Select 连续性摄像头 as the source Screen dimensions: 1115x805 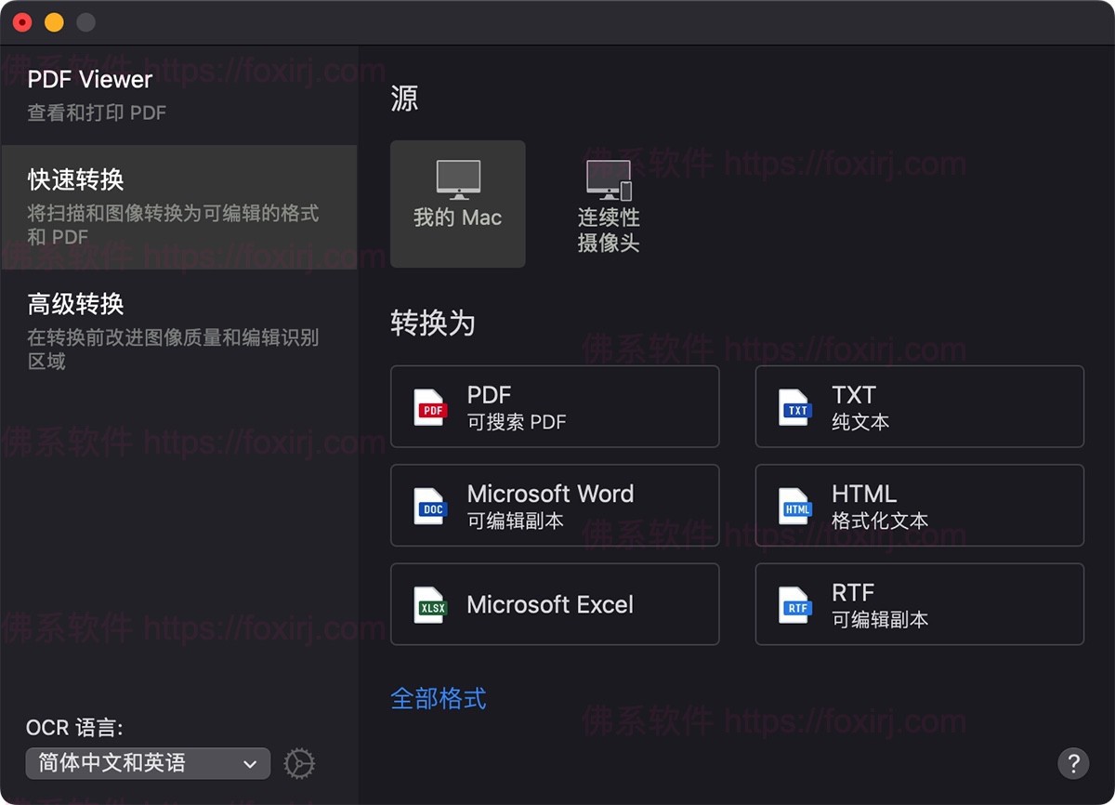click(609, 204)
